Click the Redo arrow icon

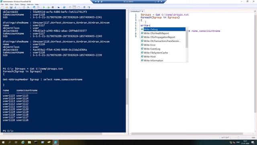coord(38,7)
